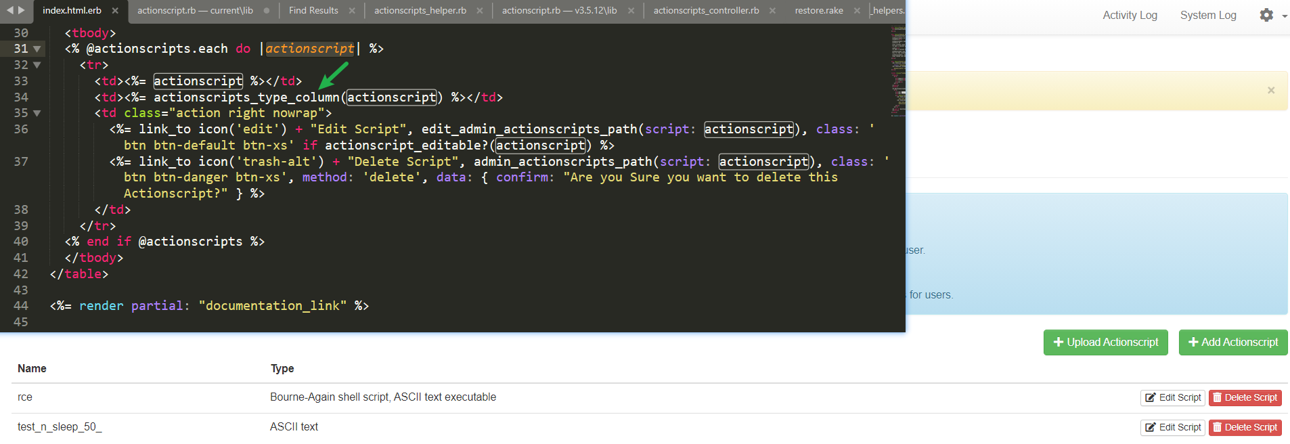
Task: Open the Find Results tab
Action: tap(313, 11)
